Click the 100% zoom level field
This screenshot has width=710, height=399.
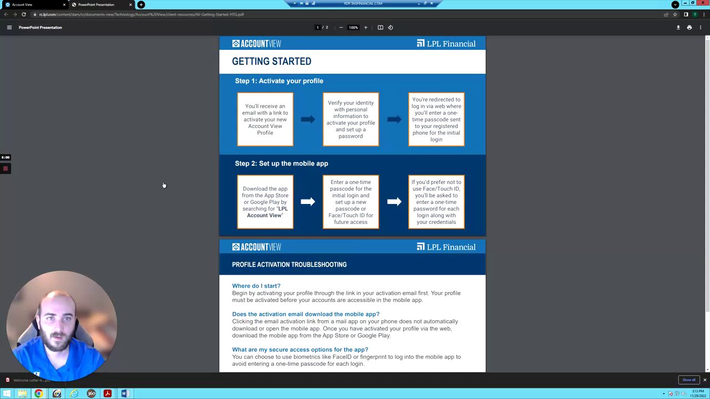(x=353, y=27)
